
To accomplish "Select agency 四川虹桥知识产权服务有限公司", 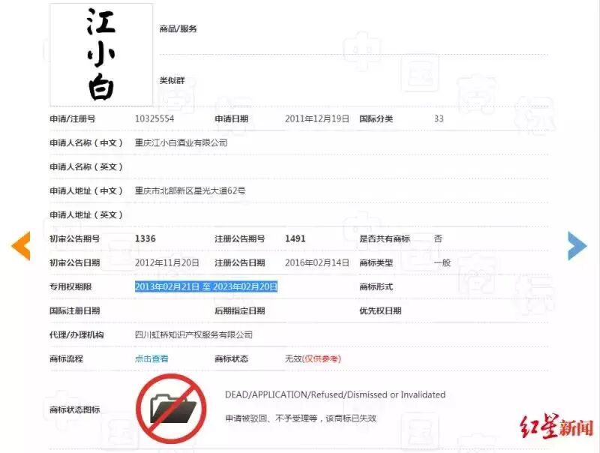I will coord(193,334).
